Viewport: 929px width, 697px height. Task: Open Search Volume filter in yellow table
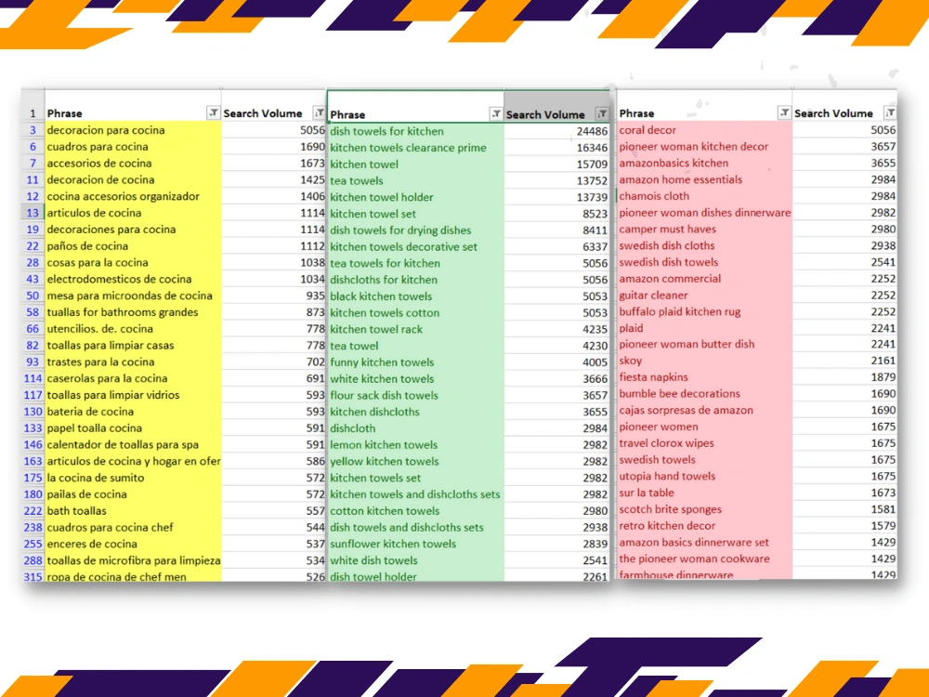[x=319, y=112]
